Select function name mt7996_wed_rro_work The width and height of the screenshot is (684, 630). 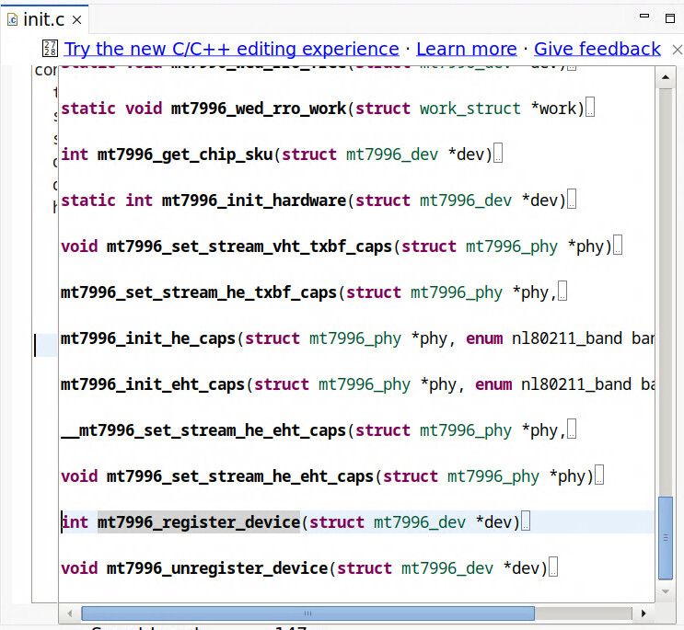[x=259, y=109]
